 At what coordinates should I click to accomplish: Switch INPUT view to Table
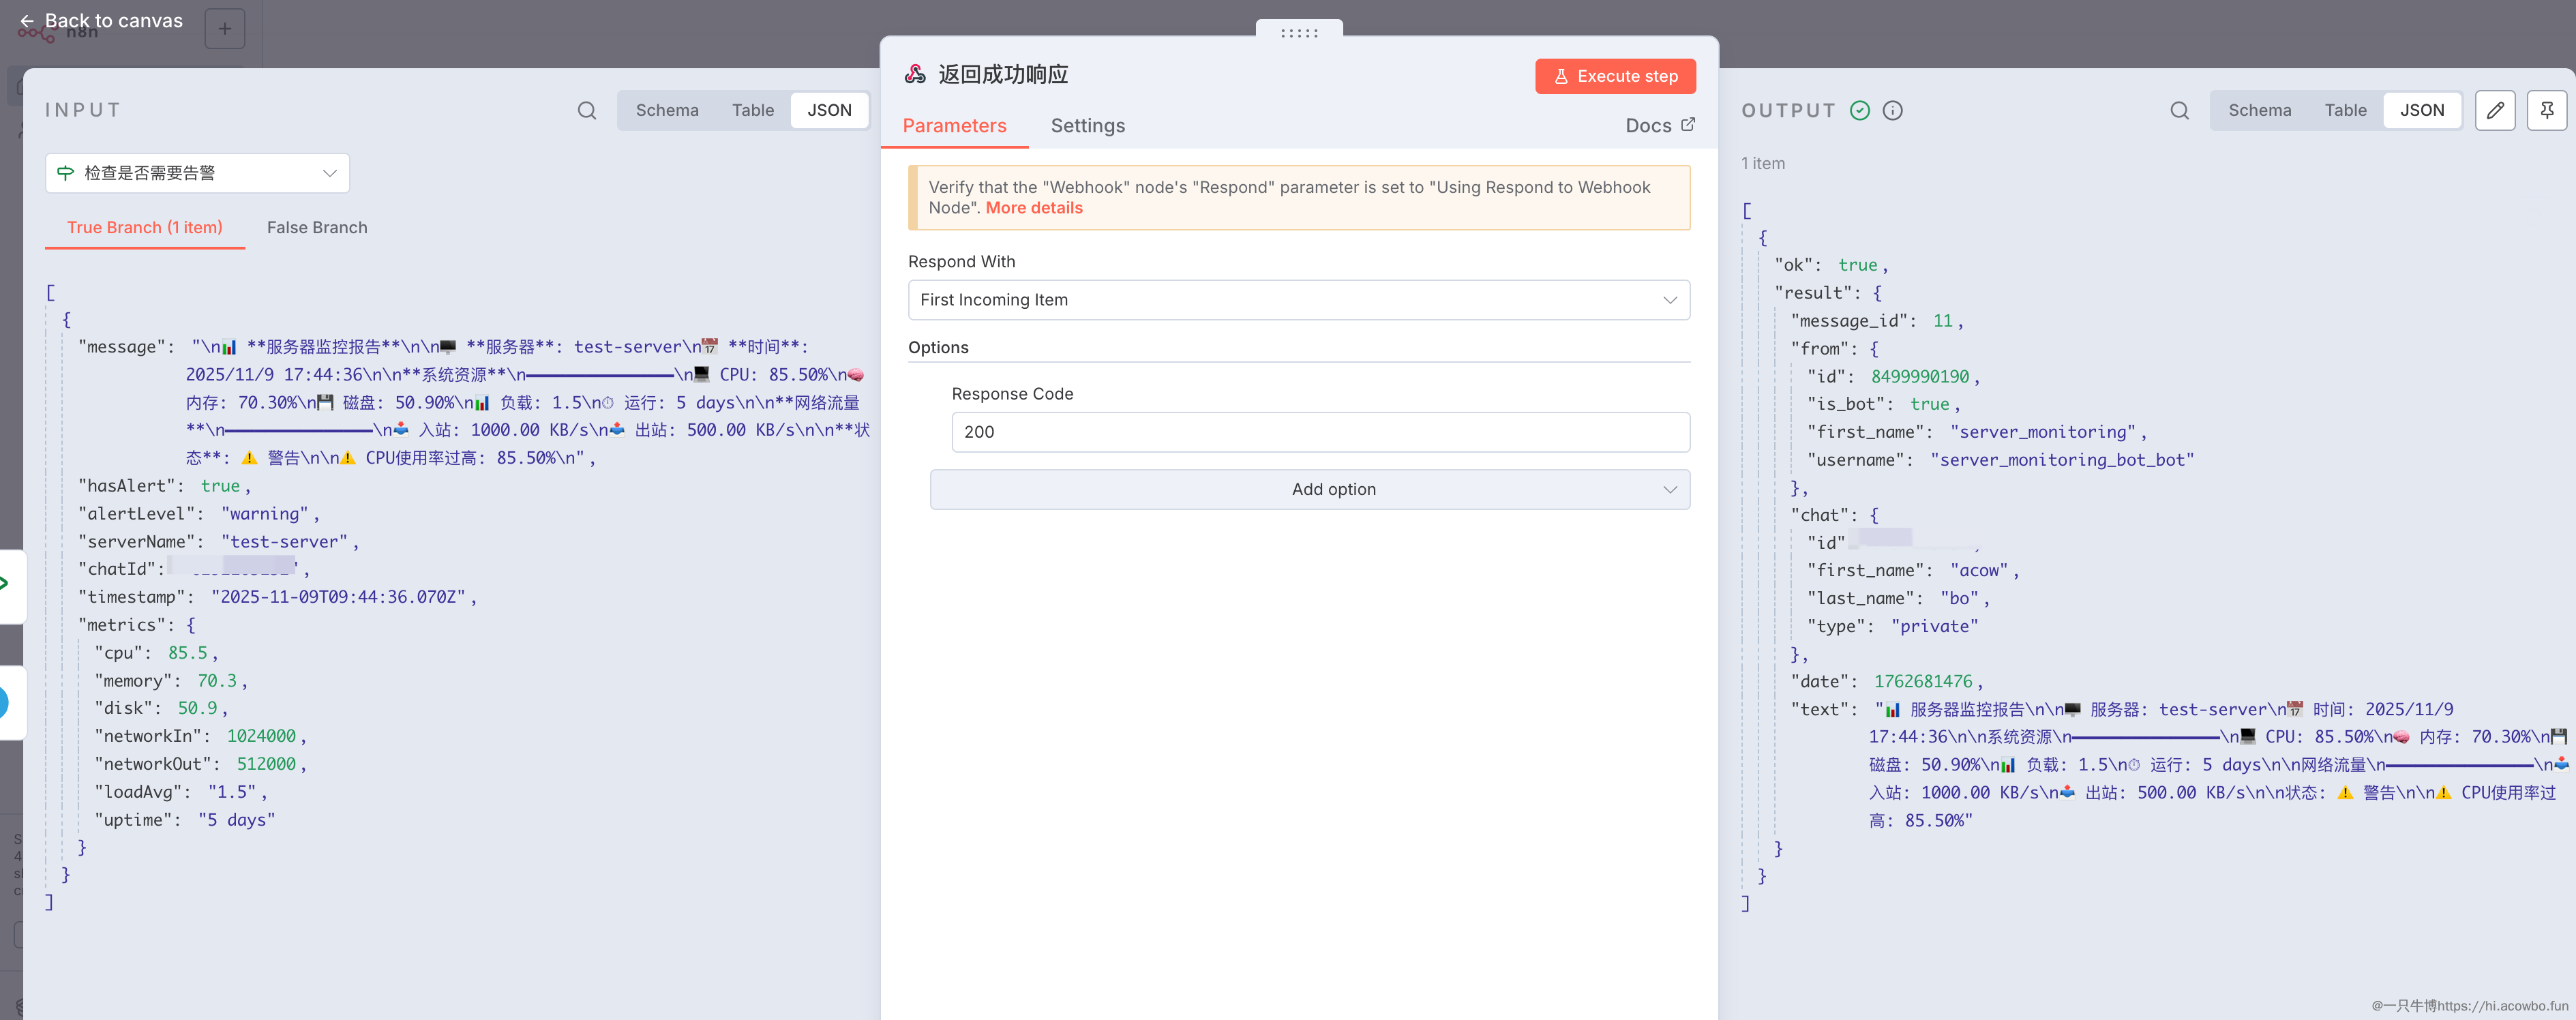(752, 110)
